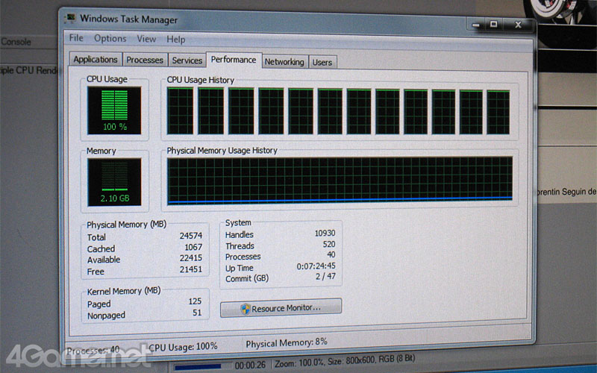Click the 00:00:26 timer in background window
The width and height of the screenshot is (597, 373).
click(250, 366)
